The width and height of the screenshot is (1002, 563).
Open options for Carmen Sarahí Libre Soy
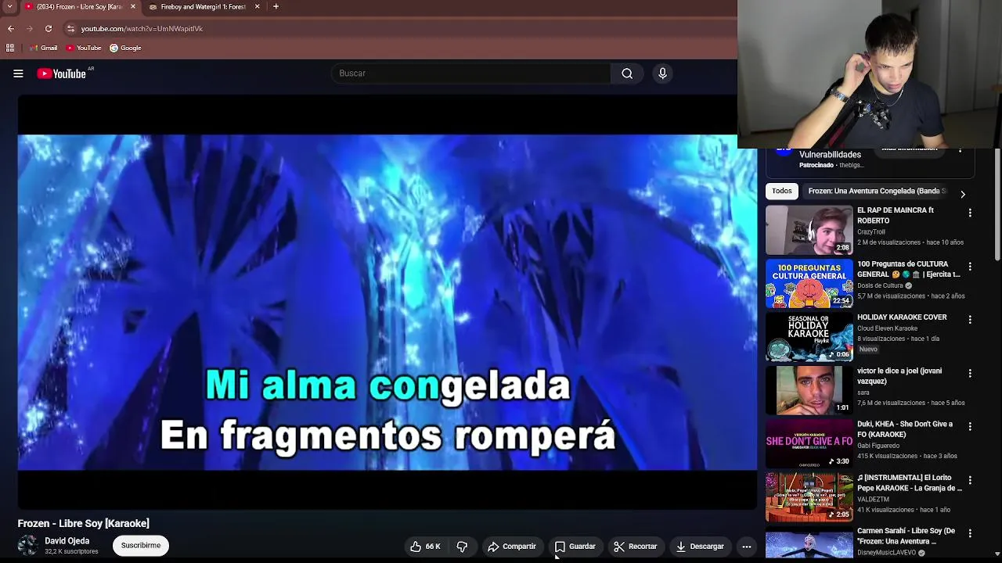click(970, 533)
